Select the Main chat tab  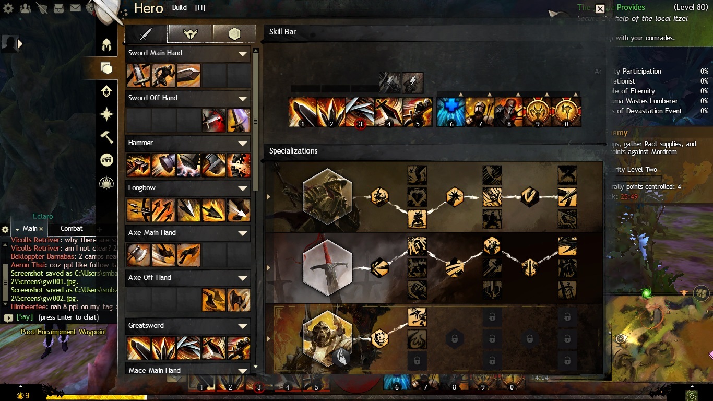click(30, 228)
